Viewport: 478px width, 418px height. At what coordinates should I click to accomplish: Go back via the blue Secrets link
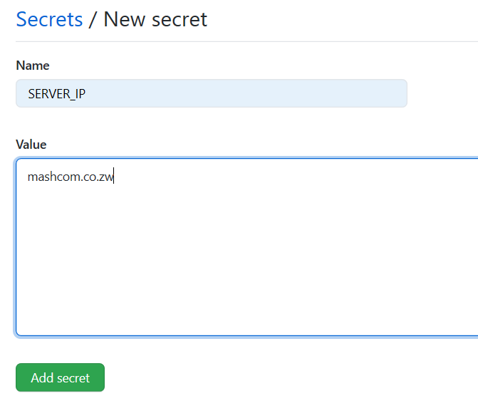pos(49,19)
